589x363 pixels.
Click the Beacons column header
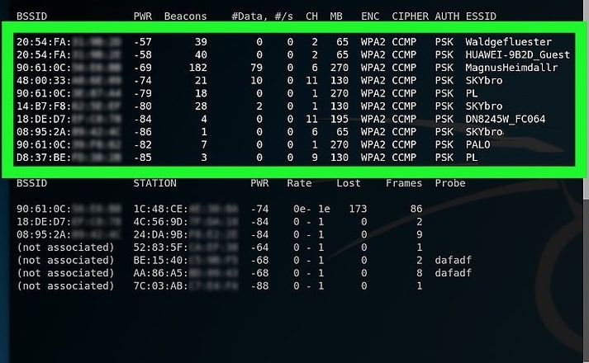[x=186, y=16]
